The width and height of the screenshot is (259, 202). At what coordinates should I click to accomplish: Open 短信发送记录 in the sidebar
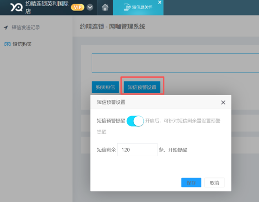click(x=26, y=27)
